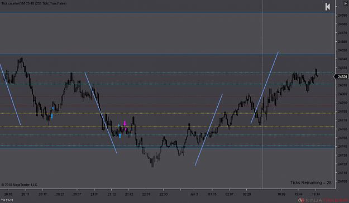Click the 22:33 time axis label

(164, 194)
